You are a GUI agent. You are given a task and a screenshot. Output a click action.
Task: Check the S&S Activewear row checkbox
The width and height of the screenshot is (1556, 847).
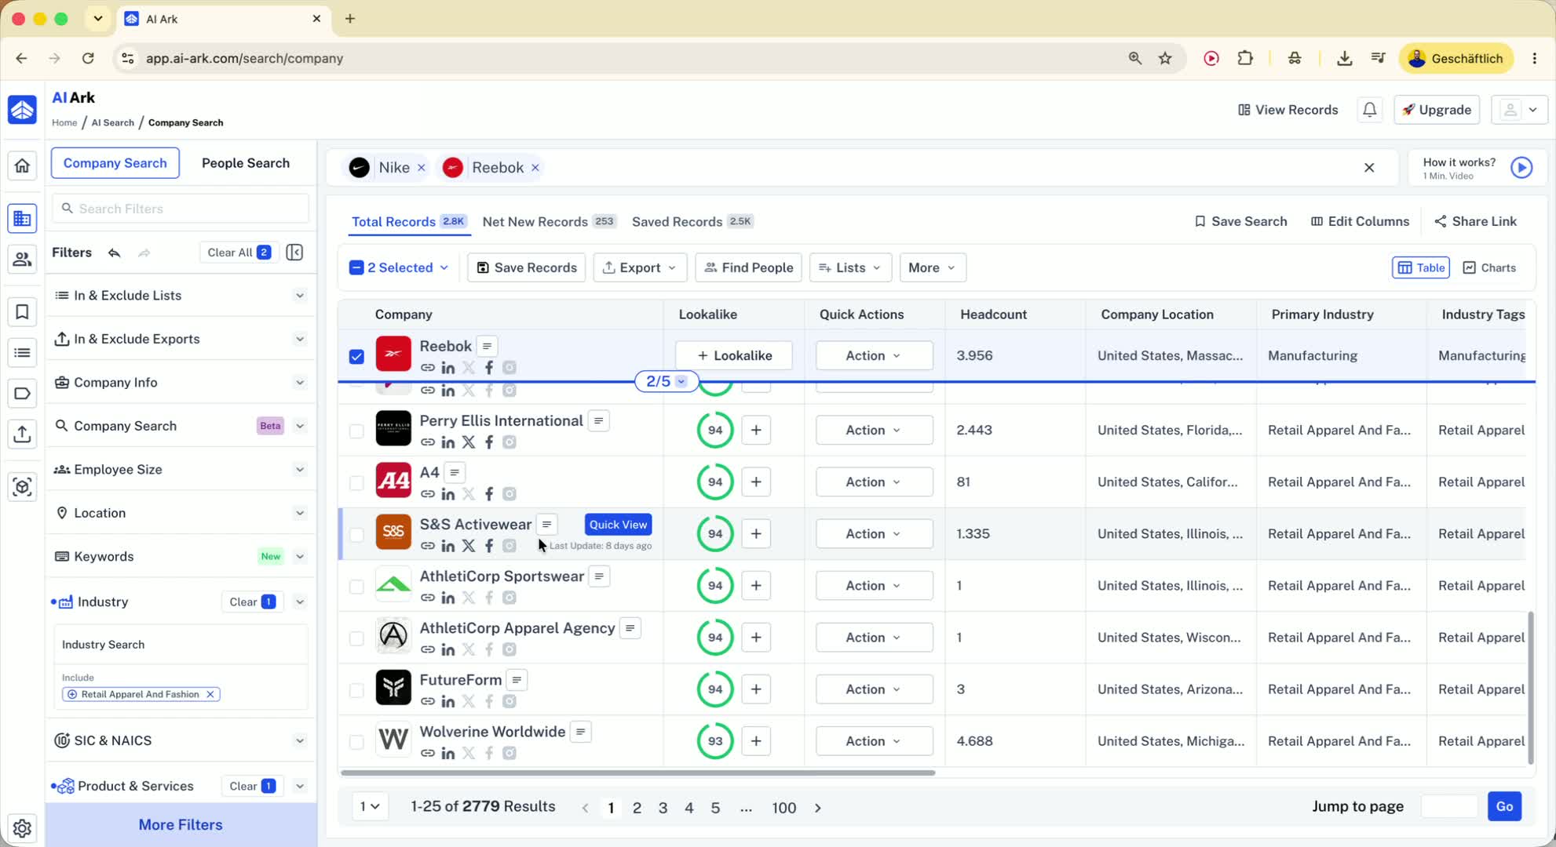coord(356,534)
